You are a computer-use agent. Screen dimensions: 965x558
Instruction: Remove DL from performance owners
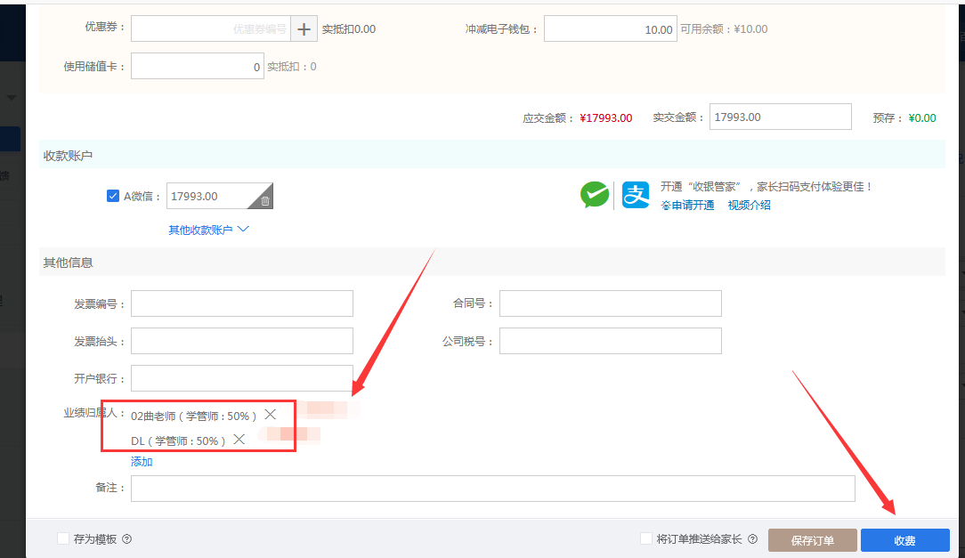pyautogui.click(x=239, y=440)
